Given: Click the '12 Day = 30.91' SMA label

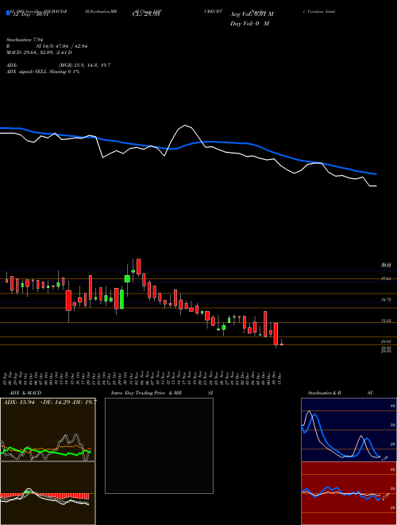Looking at the screenshot, I should [x=29, y=14].
